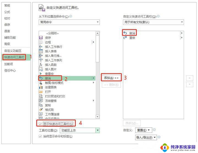The height and width of the screenshot is (153, 198).
Task: Expand the Undo submenu arrow in left list
Action: tap(94, 78)
